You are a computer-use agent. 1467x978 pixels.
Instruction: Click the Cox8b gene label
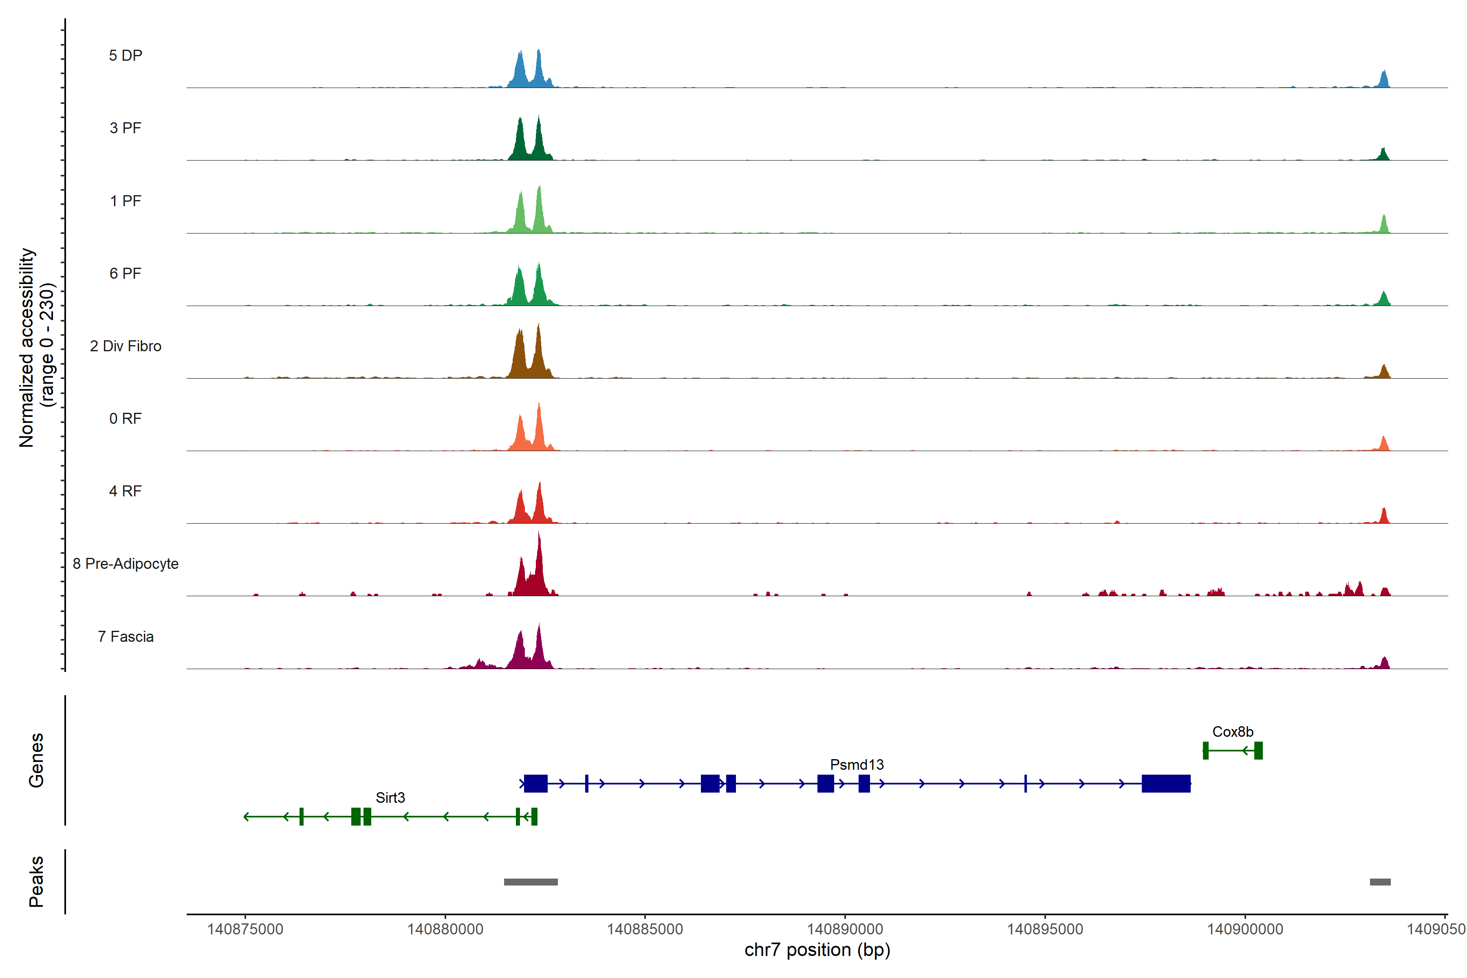coord(1232,731)
